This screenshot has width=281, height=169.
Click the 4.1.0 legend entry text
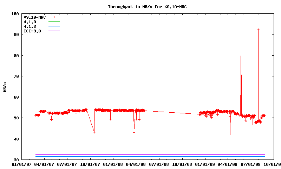(x=29, y=22)
